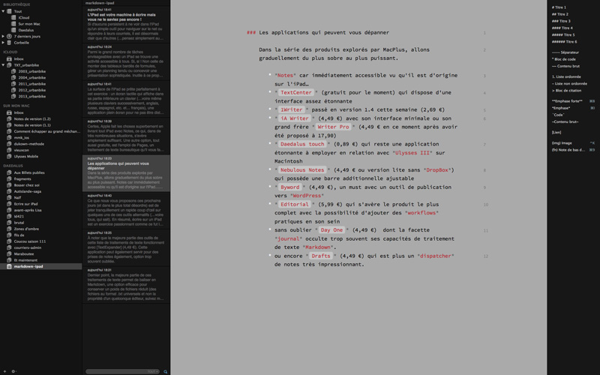
Task: Insert a Bloc de citation
Action: coord(566,91)
